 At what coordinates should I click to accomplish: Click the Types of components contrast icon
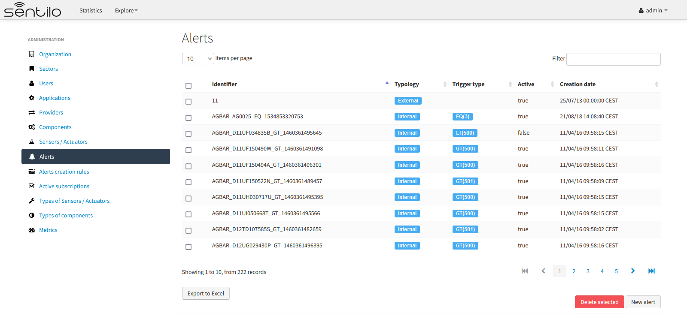click(x=31, y=215)
